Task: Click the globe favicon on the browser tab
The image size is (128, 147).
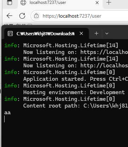Action: 23,2
